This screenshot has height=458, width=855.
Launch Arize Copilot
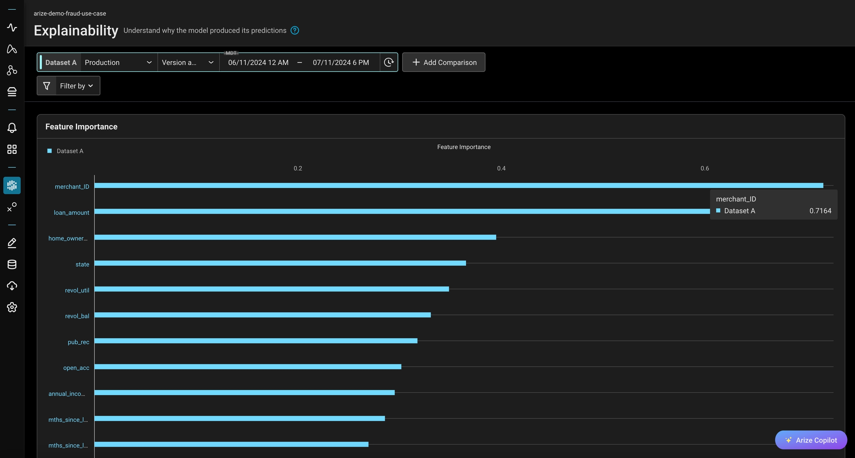tap(810, 440)
